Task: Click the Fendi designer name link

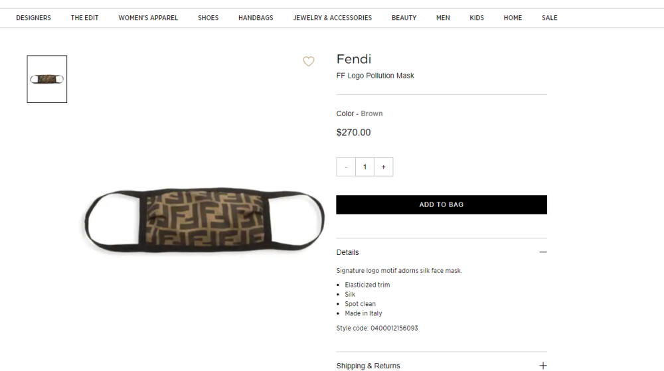Action: (x=354, y=59)
